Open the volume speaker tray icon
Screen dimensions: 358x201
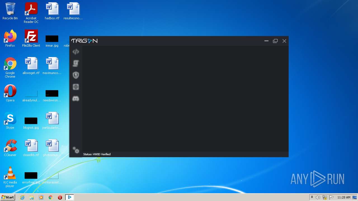click(x=318, y=197)
